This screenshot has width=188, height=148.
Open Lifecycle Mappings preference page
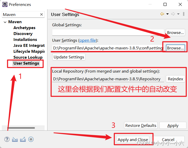coord(29,51)
